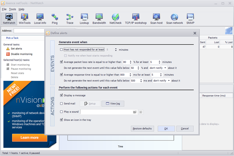Screen dimensions: 234x156
Task: Adjust response time 800 ms spinner
Action: tap(130, 75)
